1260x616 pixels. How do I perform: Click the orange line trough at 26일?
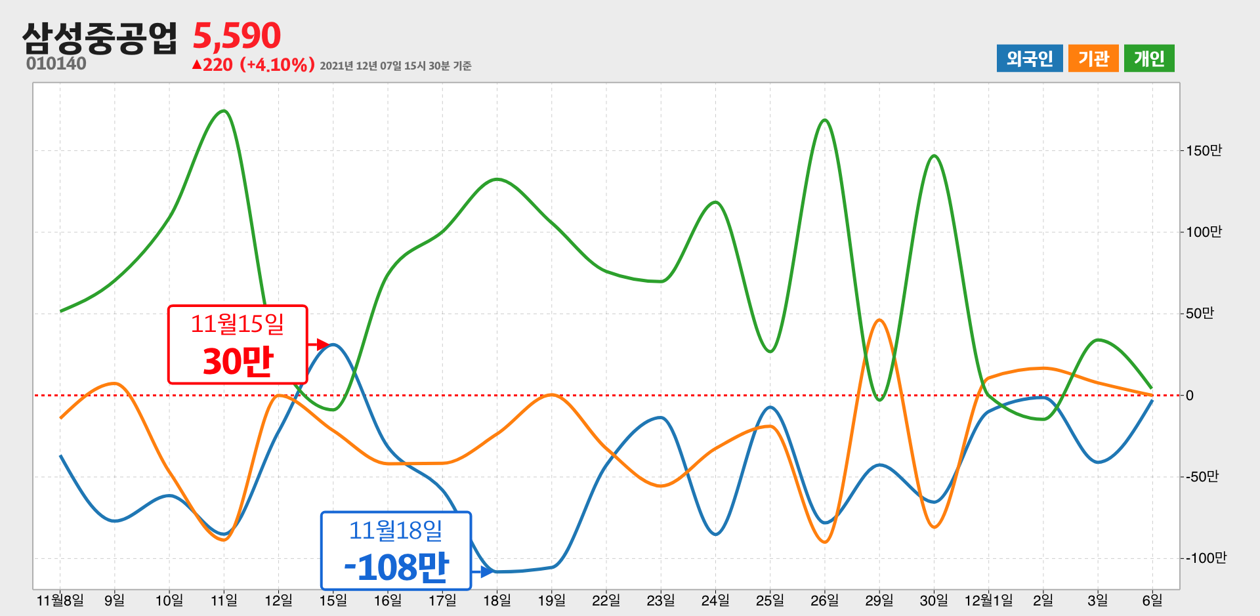coord(824,542)
